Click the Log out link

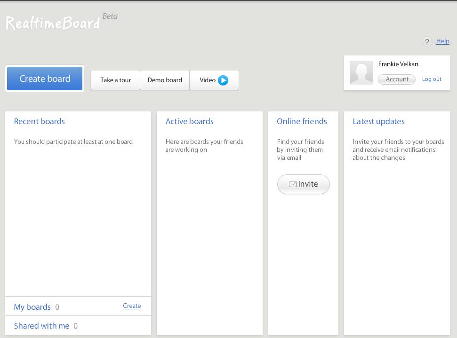(x=432, y=79)
